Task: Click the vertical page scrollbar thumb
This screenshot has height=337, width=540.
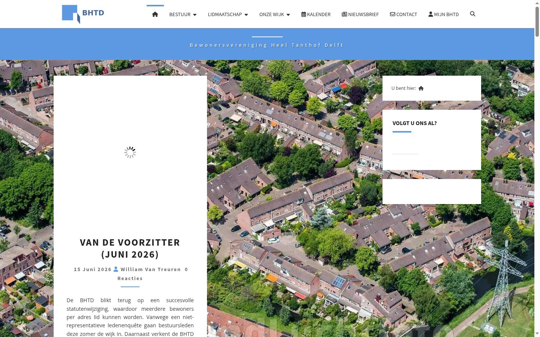Action: [537, 21]
